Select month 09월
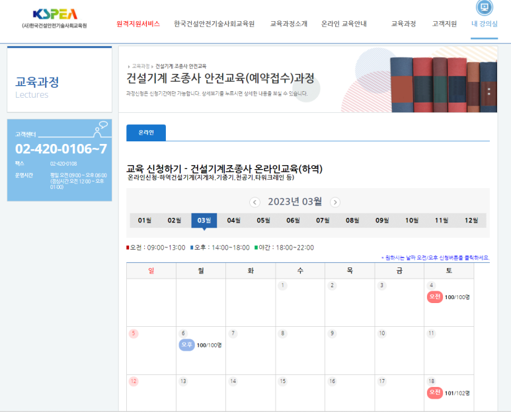The image size is (511, 412). point(382,221)
